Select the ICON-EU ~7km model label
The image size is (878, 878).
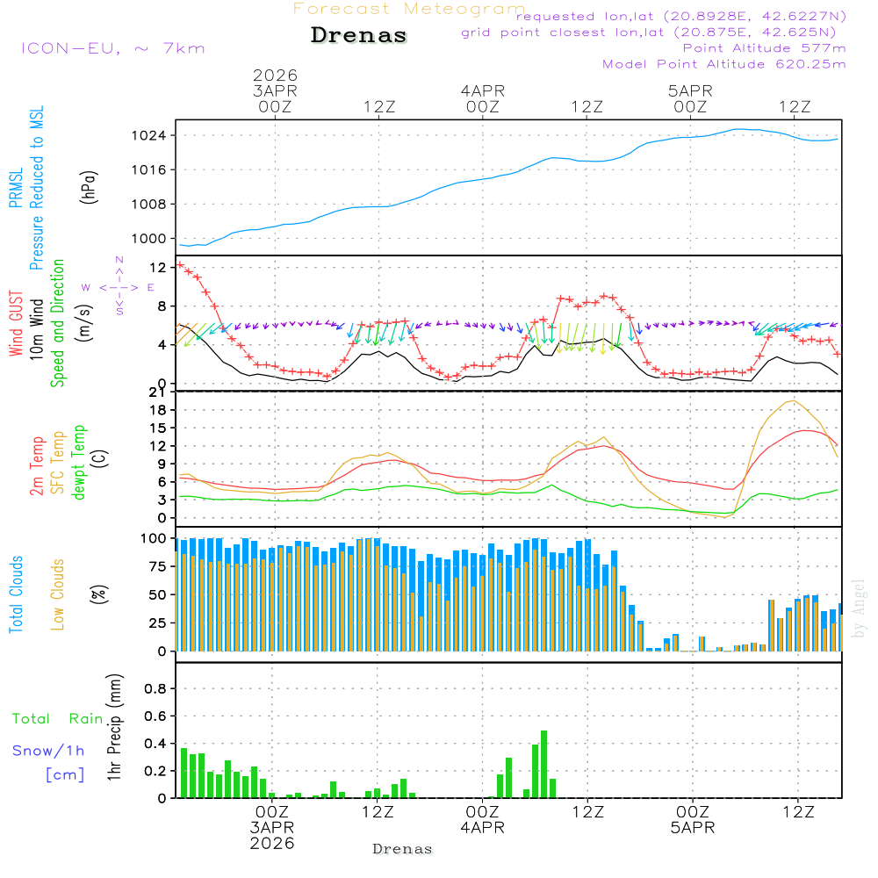112,48
